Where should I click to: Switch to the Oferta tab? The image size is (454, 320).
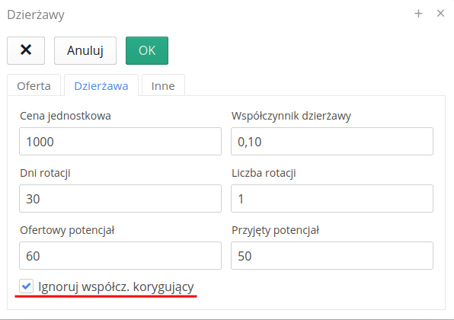[x=34, y=86]
